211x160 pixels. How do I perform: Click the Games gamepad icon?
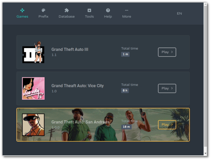(x=22, y=10)
